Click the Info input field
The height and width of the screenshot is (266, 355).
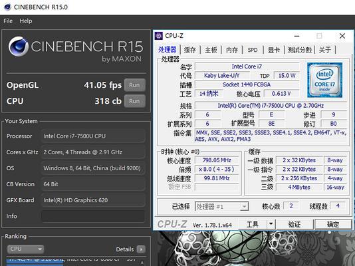(93, 216)
